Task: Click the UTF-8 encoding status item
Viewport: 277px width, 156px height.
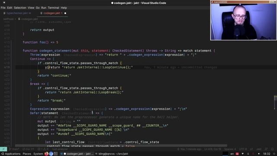Action: pyautogui.click(x=243, y=149)
